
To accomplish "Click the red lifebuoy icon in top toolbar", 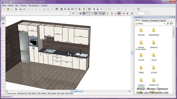I will click(x=138, y=9).
